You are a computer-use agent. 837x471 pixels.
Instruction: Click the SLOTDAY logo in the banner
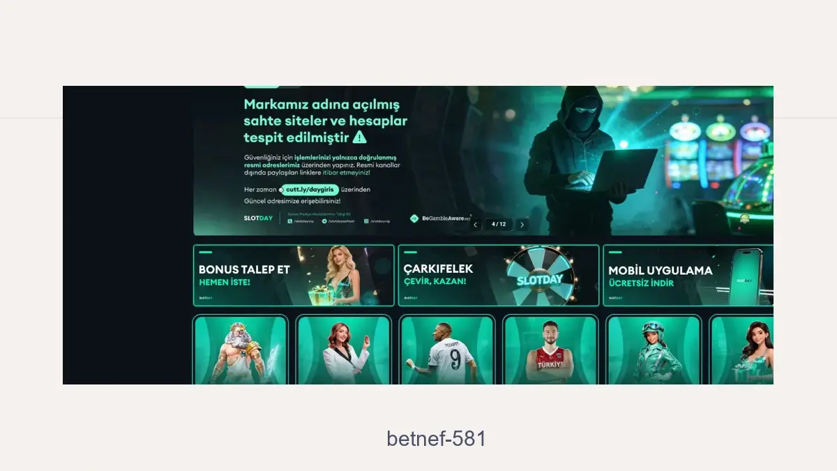258,218
